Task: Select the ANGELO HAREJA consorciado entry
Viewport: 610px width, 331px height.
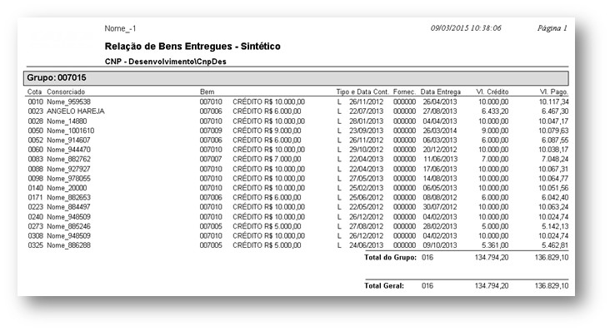Action: tap(76, 111)
